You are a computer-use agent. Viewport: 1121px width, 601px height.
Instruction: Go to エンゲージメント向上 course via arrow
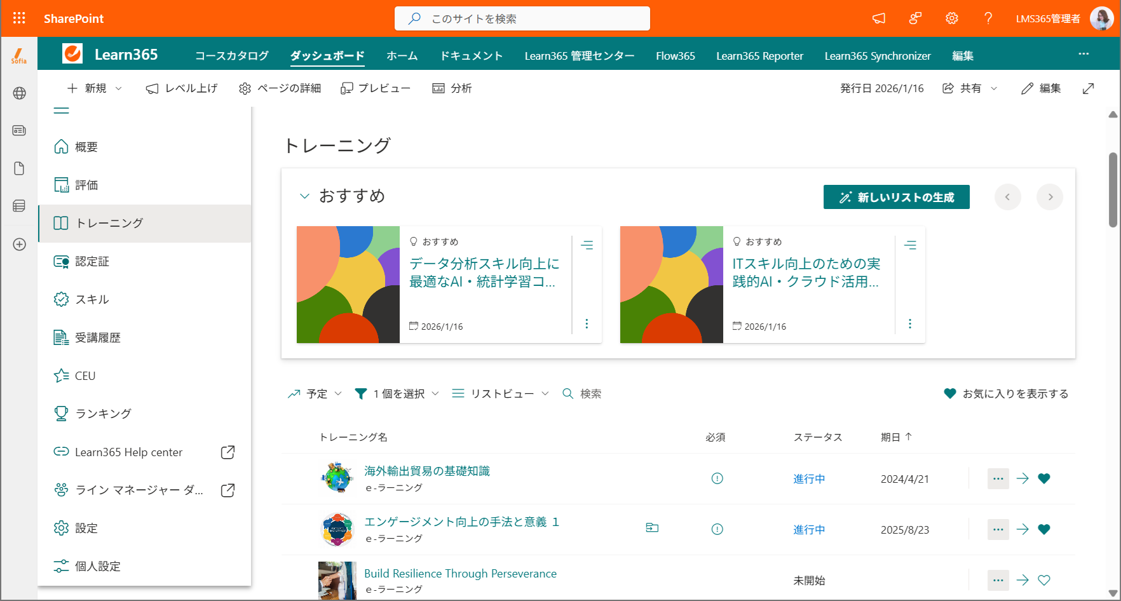[1022, 529]
